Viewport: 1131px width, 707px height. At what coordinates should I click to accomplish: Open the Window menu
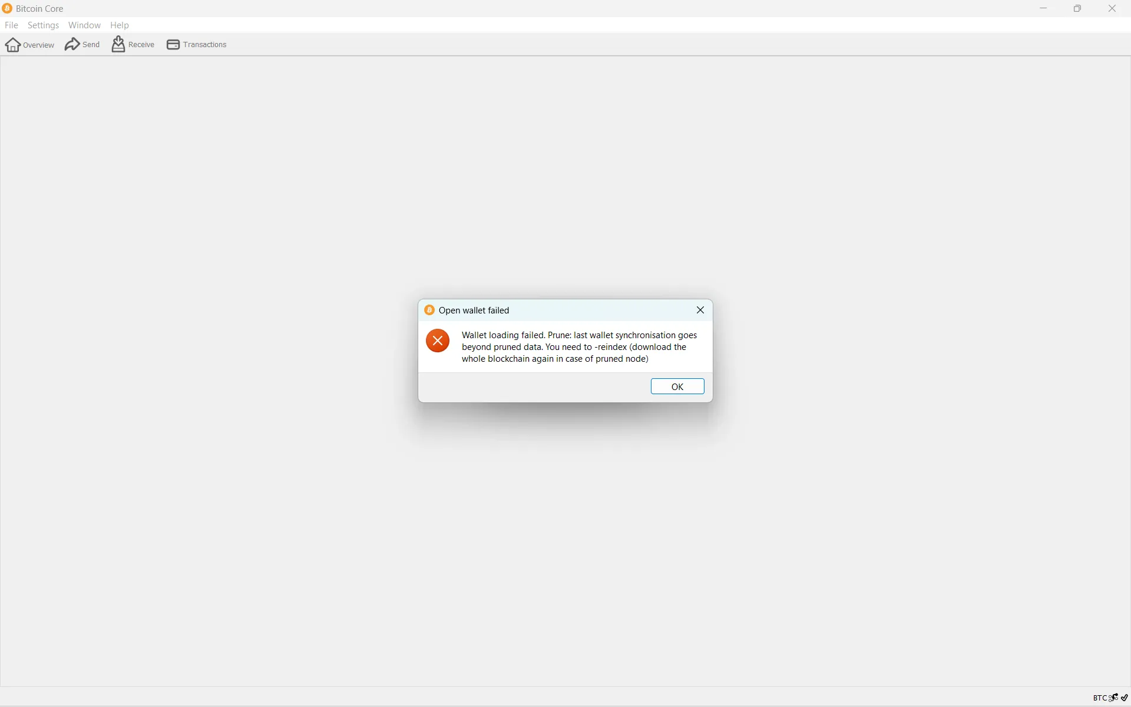coord(84,25)
